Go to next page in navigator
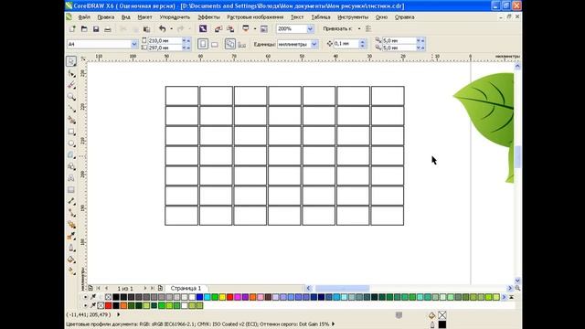The image size is (585, 329). pyautogui.click(x=144, y=289)
